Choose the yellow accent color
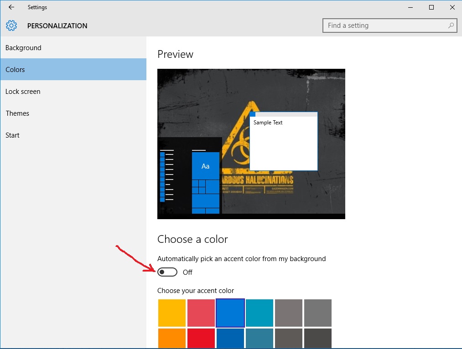 [x=172, y=313]
